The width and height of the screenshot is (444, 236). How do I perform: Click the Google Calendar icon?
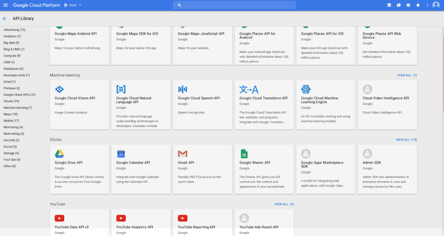pos(121,154)
